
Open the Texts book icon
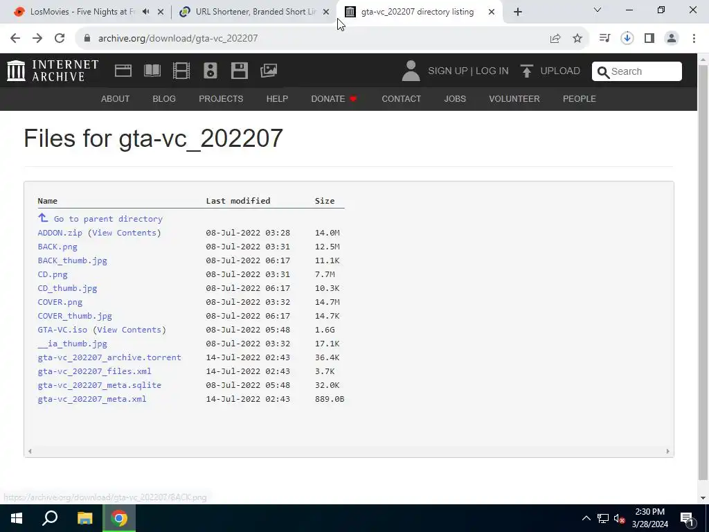(x=152, y=71)
